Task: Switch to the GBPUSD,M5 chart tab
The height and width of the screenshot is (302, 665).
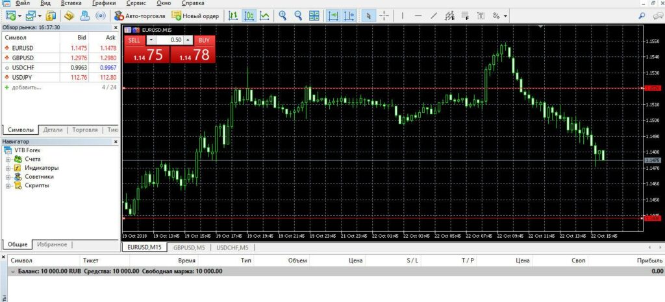Action: click(x=188, y=248)
